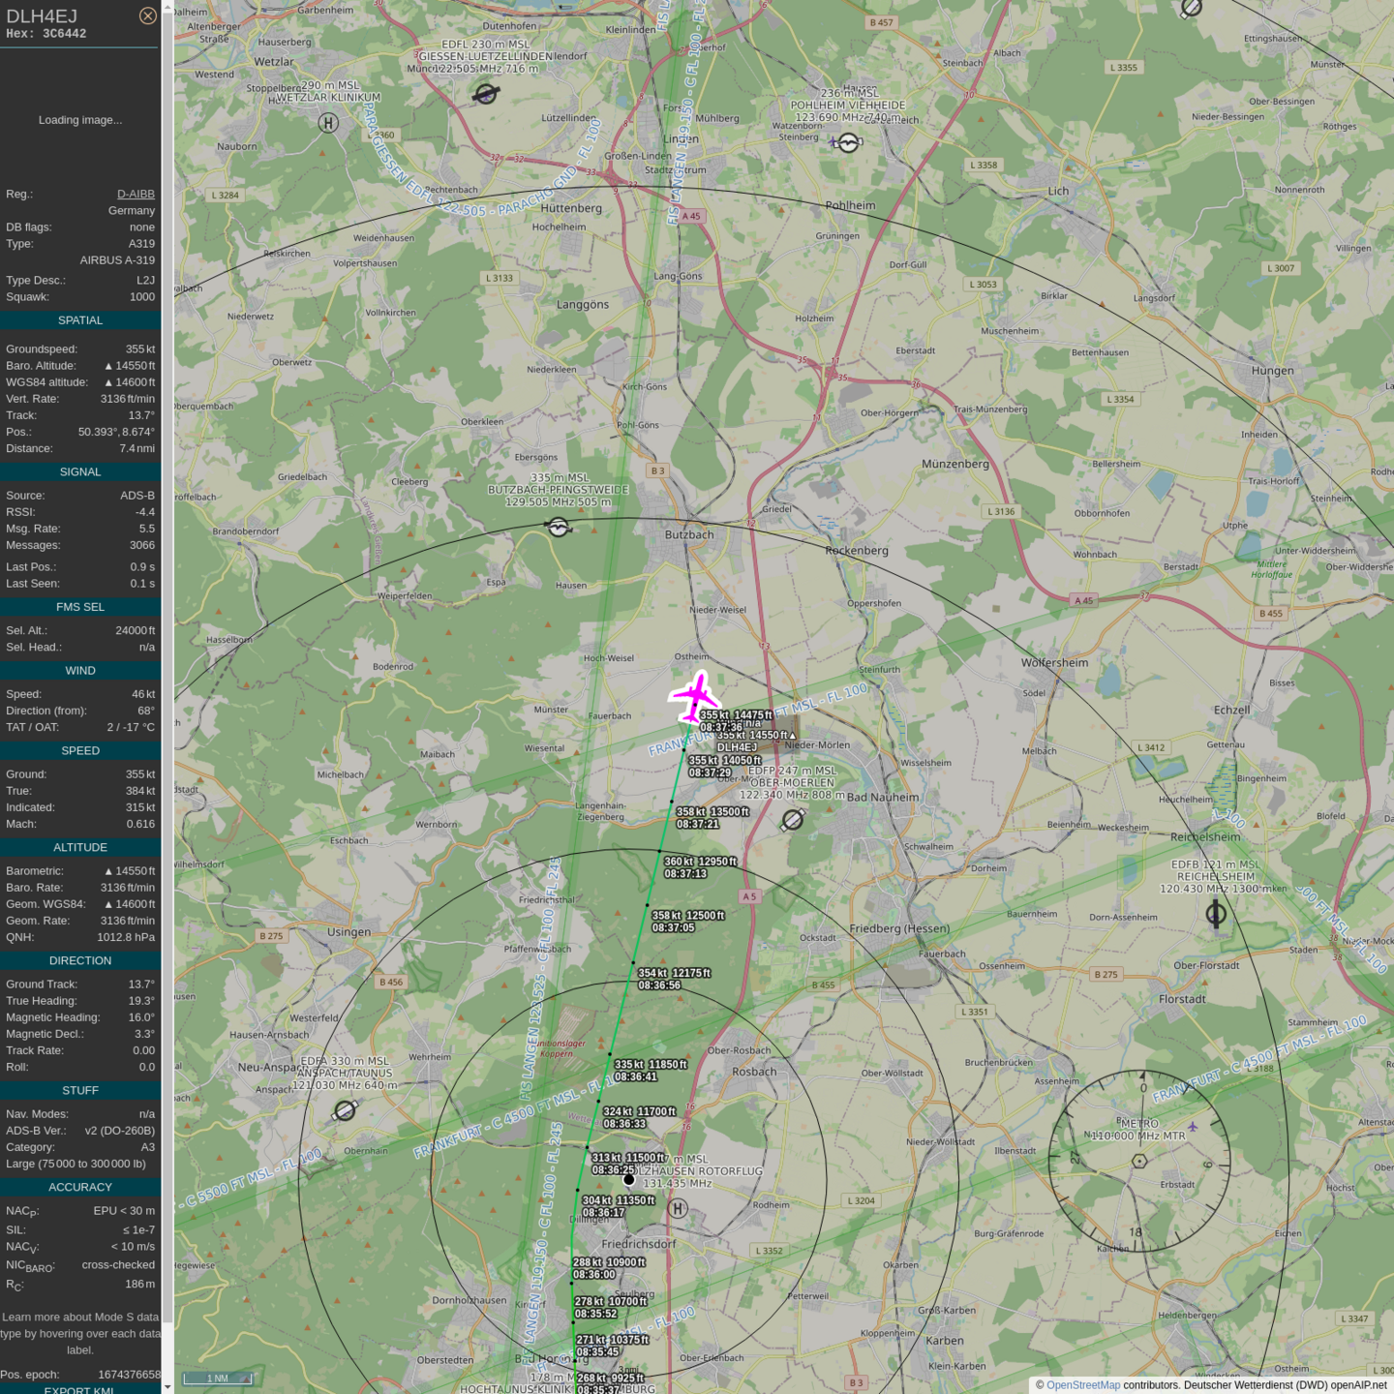Click the METRO VOR hexagon symbol

[x=1139, y=1161]
